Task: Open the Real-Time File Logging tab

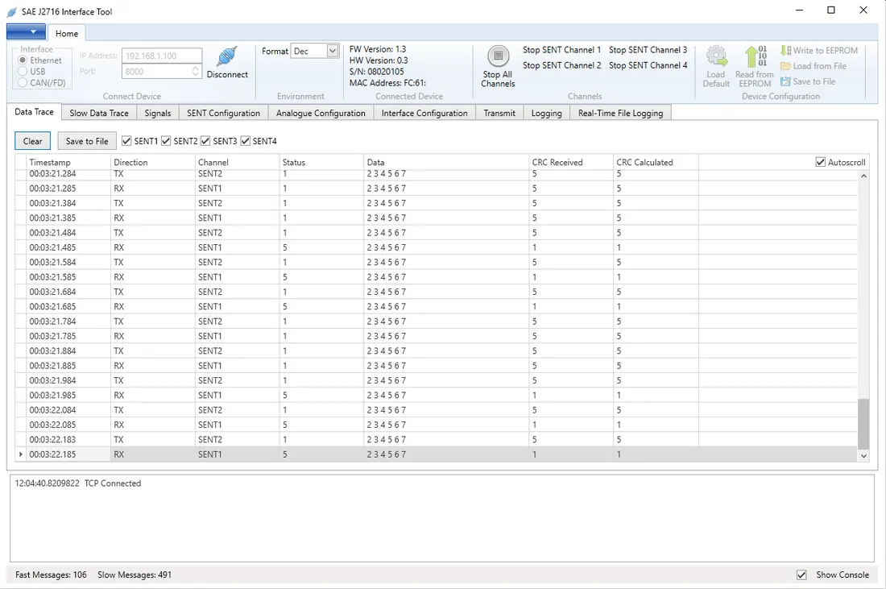Action: tap(620, 113)
